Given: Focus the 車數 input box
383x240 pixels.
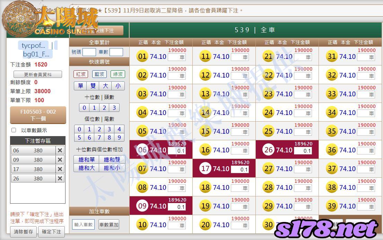Looking at the screenshot, I should (x=116, y=52).
